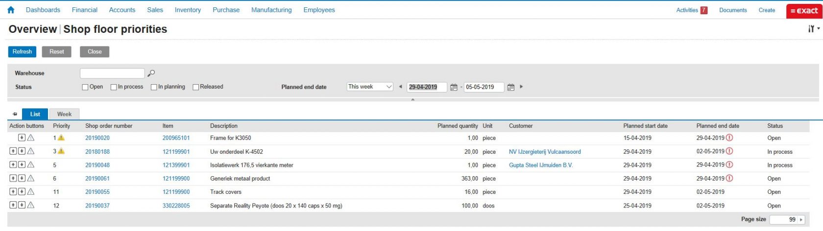Enable the Open status checkbox
The width and height of the screenshot is (823, 231).
click(x=85, y=87)
